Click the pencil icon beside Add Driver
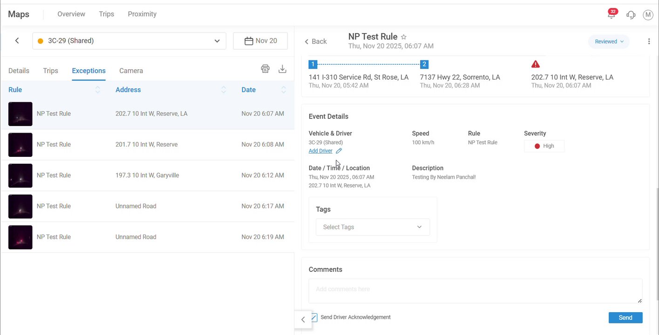This screenshot has width=659, height=335. point(339,151)
